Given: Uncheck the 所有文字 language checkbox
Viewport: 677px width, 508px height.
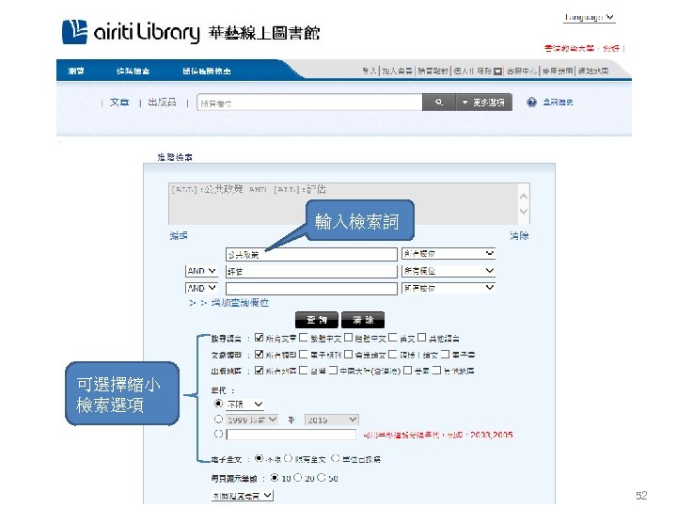Looking at the screenshot, I should 260,338.
